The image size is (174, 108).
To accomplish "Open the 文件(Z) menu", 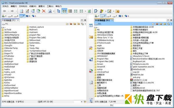I will [x=6, y=6].
